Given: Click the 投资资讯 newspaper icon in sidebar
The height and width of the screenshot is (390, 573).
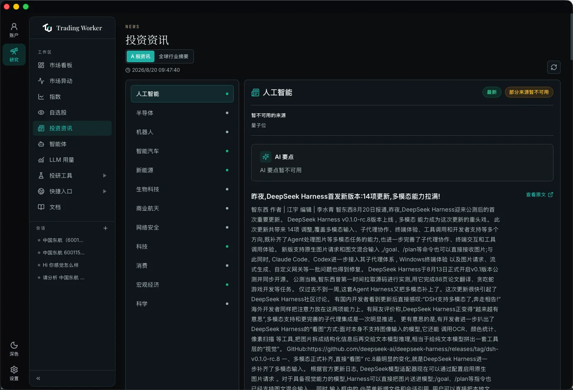Looking at the screenshot, I should (41, 128).
